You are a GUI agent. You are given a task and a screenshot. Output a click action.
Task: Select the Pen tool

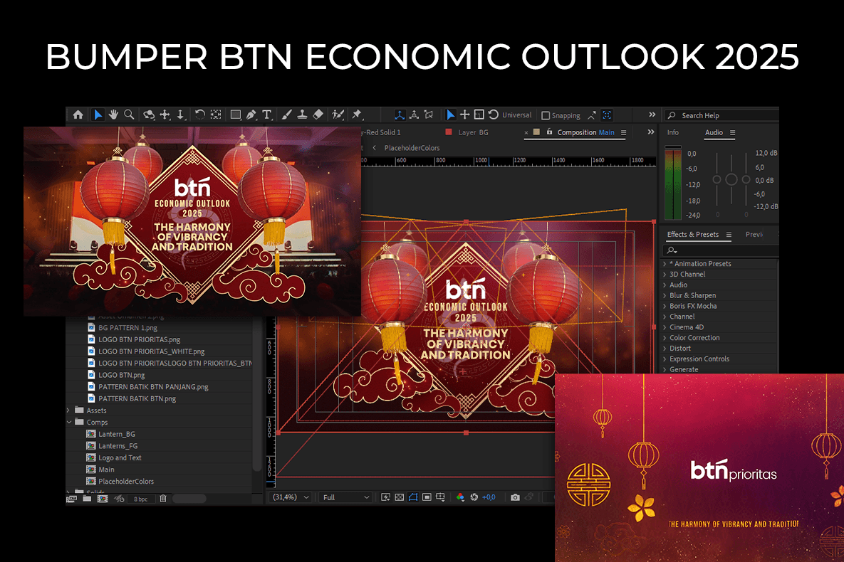pos(251,115)
